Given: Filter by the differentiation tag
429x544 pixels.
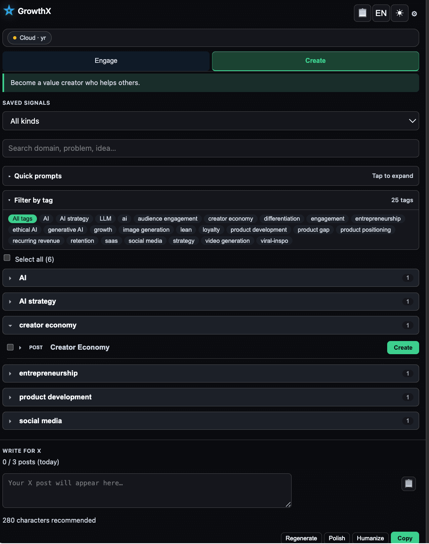Looking at the screenshot, I should pyautogui.click(x=282, y=219).
